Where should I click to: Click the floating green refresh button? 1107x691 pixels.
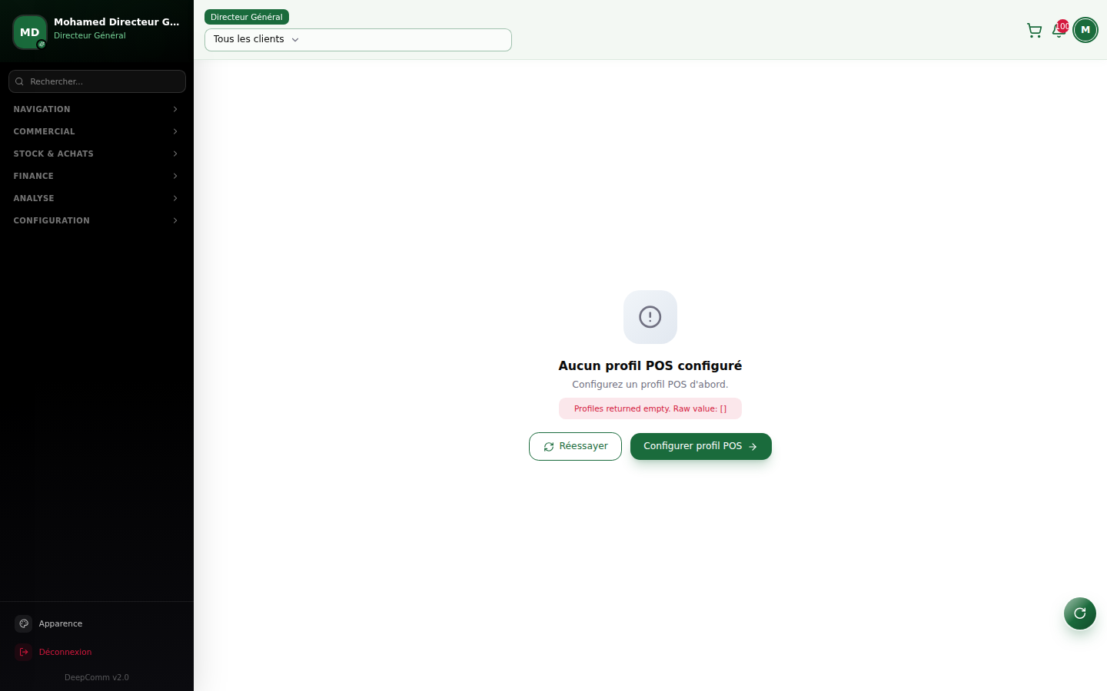[x=1080, y=613]
